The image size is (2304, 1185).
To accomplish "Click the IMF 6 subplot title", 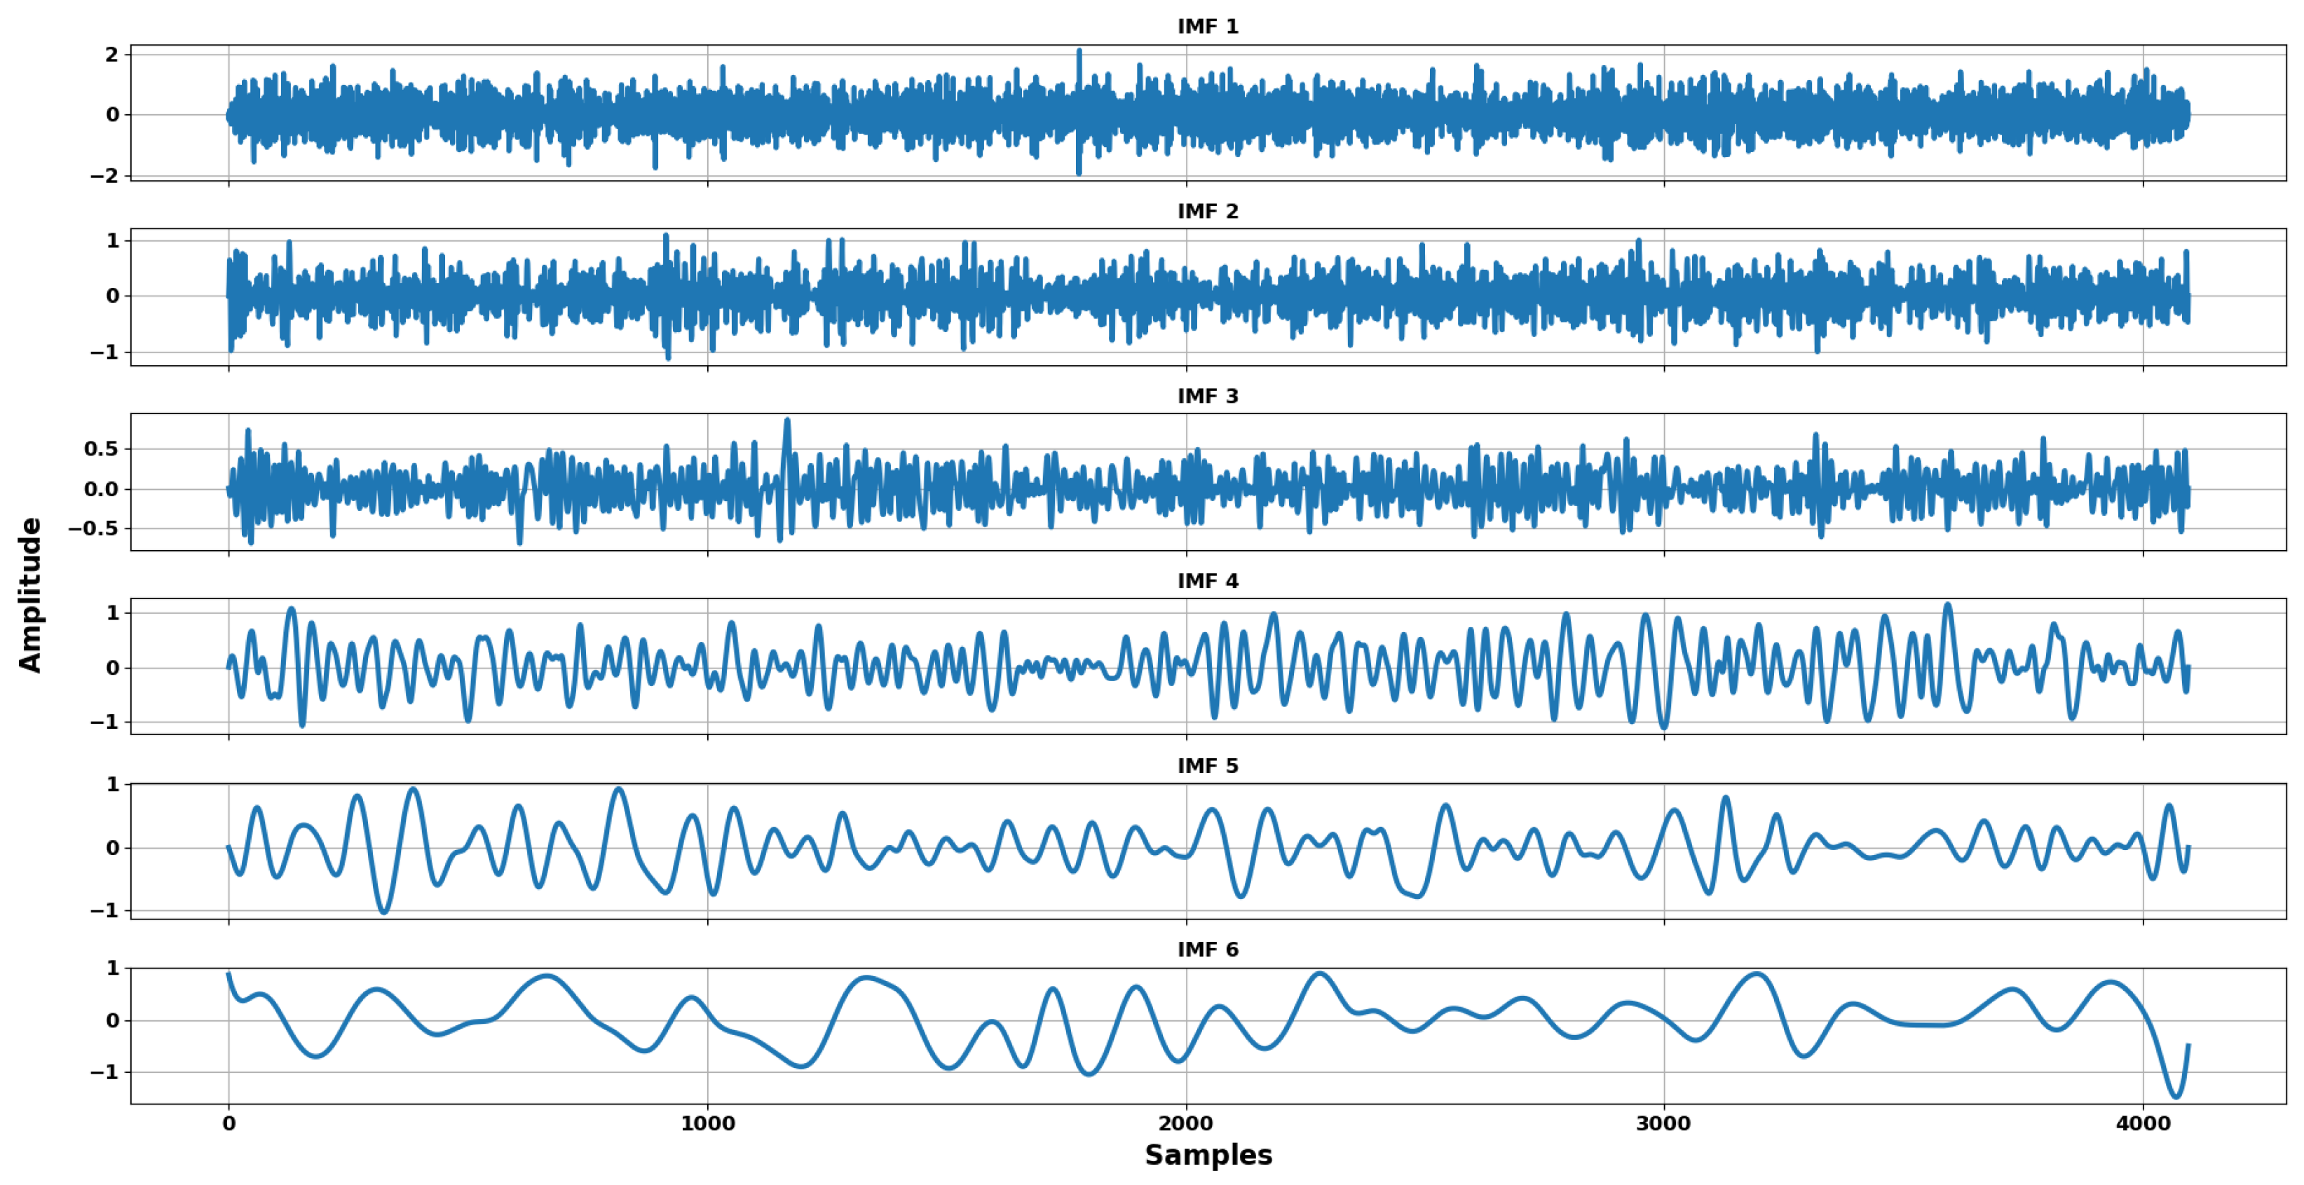I will pyautogui.click(x=1208, y=950).
